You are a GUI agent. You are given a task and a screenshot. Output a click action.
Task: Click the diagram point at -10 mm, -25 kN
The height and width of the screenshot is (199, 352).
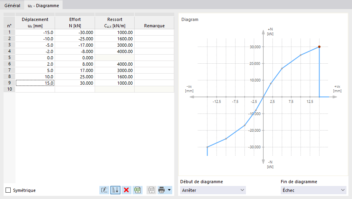226,138
